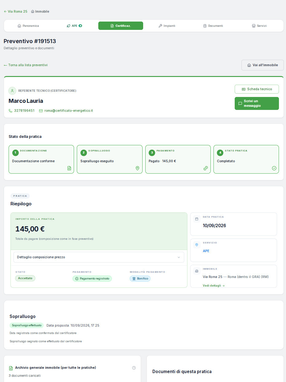Click the Archivio generale document icon
This screenshot has width=286, height=382.
tap(11, 368)
